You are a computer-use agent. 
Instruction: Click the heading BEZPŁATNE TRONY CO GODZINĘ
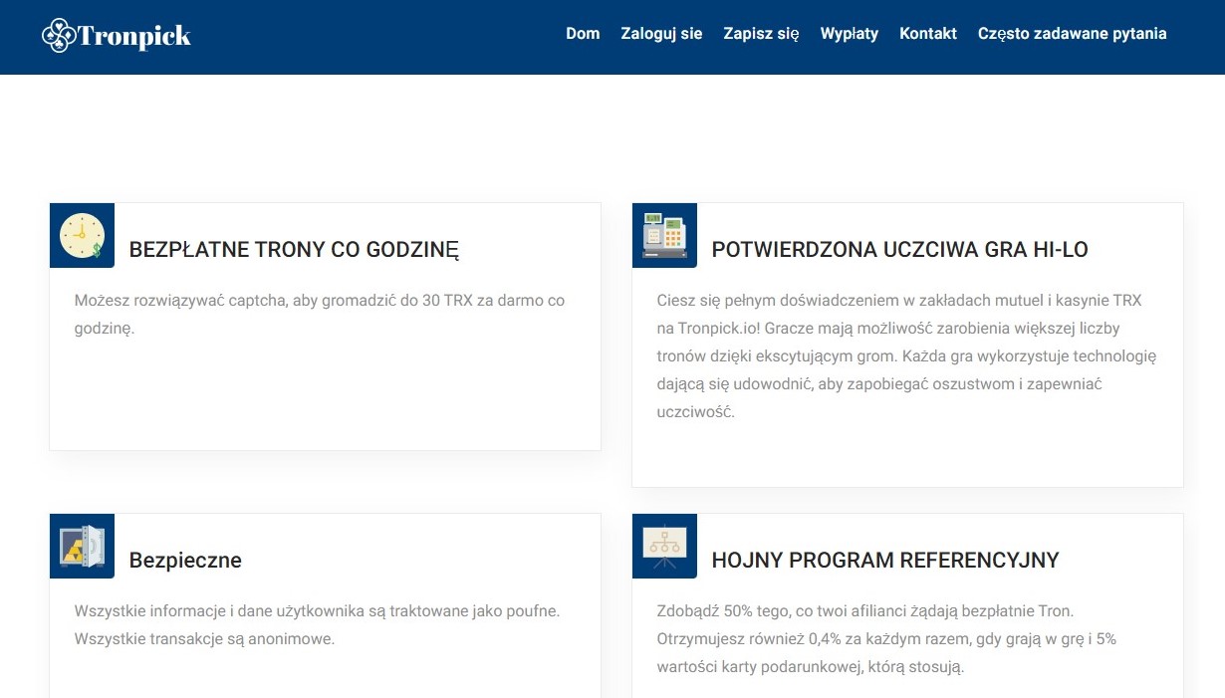point(295,250)
